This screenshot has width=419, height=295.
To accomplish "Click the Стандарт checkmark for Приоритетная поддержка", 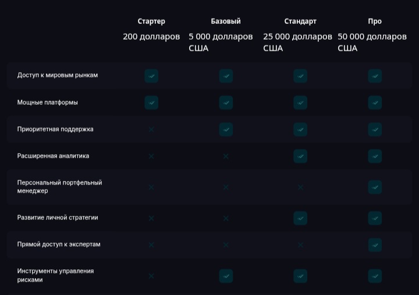I will (x=300, y=129).
